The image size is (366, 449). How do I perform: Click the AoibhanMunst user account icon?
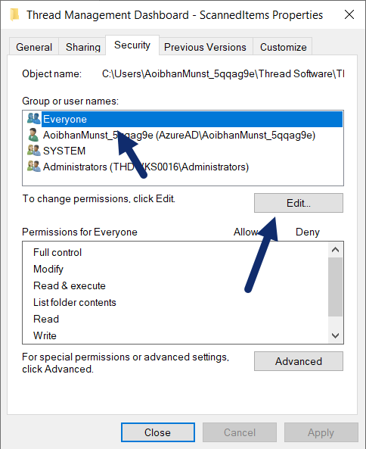click(x=33, y=135)
